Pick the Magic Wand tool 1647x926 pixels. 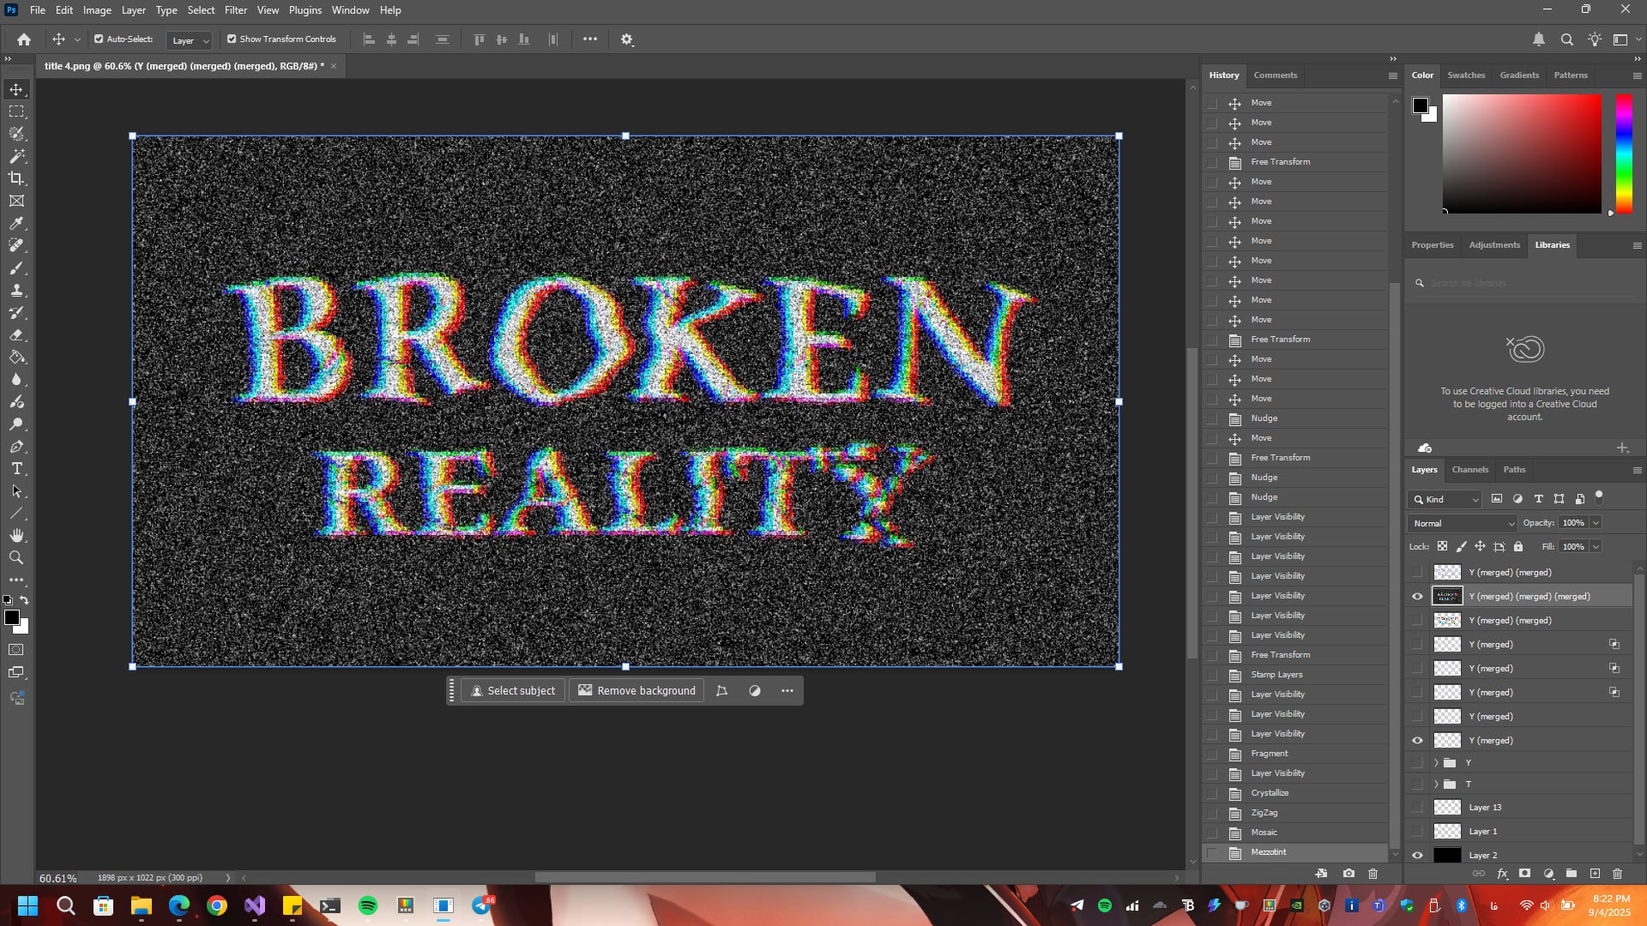click(16, 156)
